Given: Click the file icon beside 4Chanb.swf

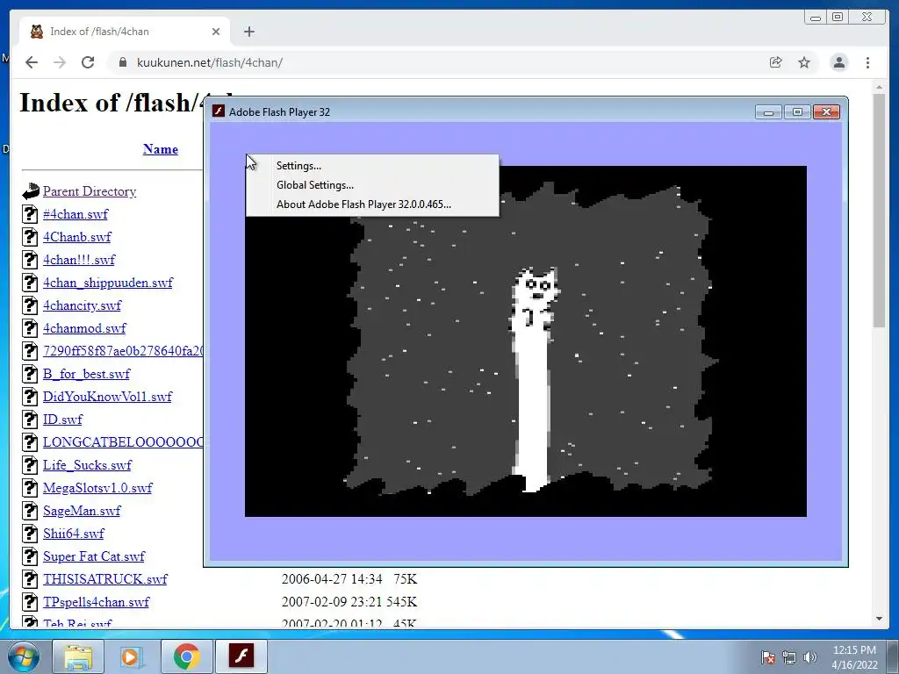Looking at the screenshot, I should pos(30,237).
